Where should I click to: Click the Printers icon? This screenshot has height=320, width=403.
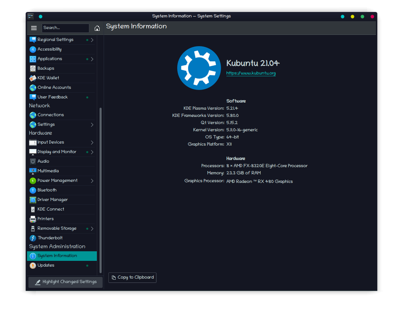(33, 219)
